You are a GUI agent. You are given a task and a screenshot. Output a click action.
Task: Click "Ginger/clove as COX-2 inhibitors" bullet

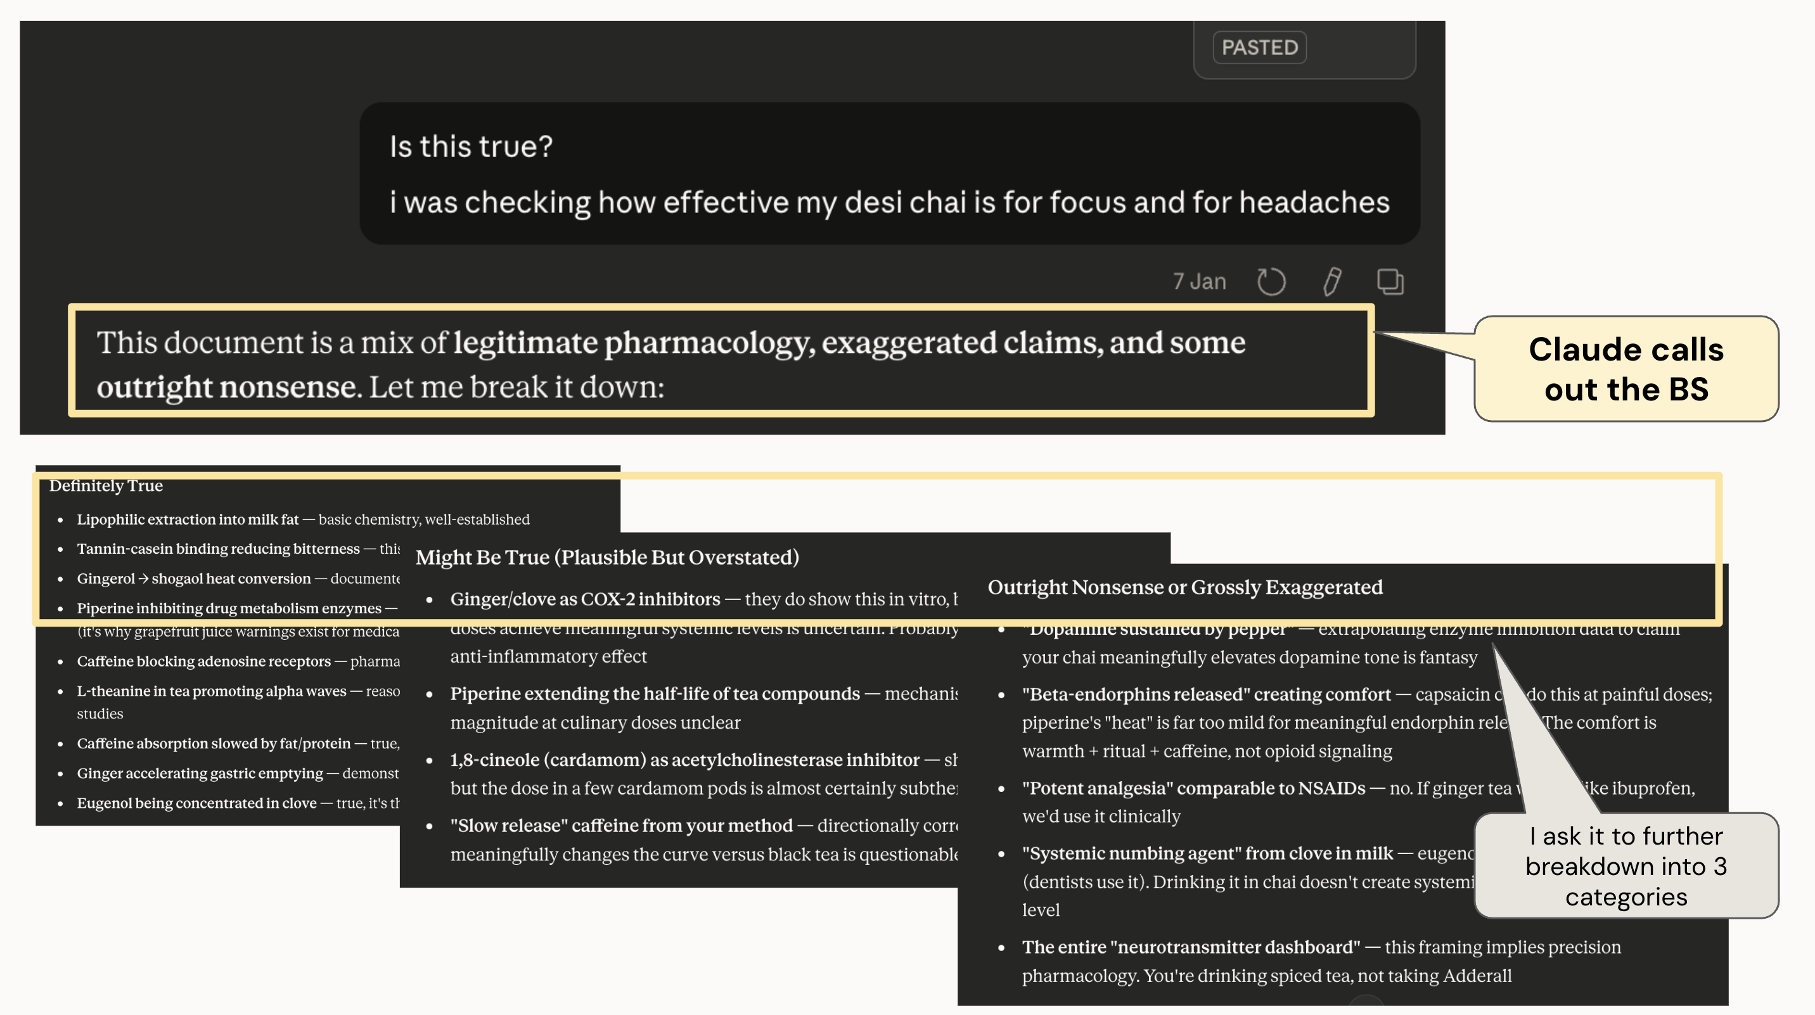click(585, 599)
